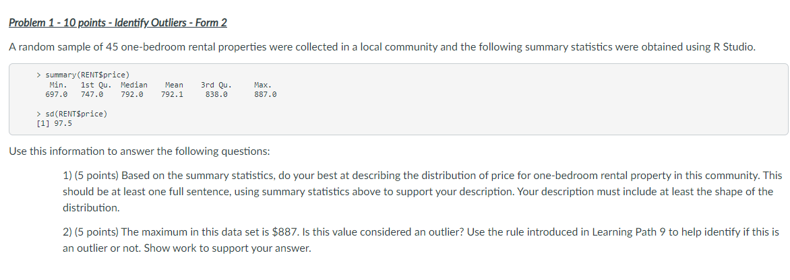Click the Min. column label
The height and width of the screenshot is (280, 790).
coord(58,85)
